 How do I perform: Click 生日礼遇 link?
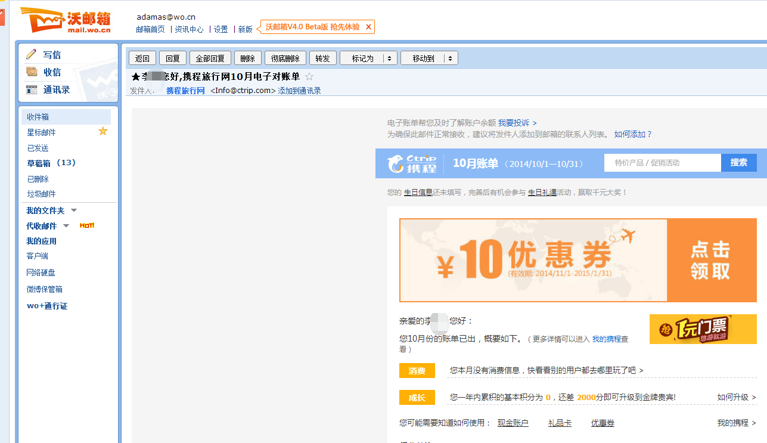(x=542, y=193)
